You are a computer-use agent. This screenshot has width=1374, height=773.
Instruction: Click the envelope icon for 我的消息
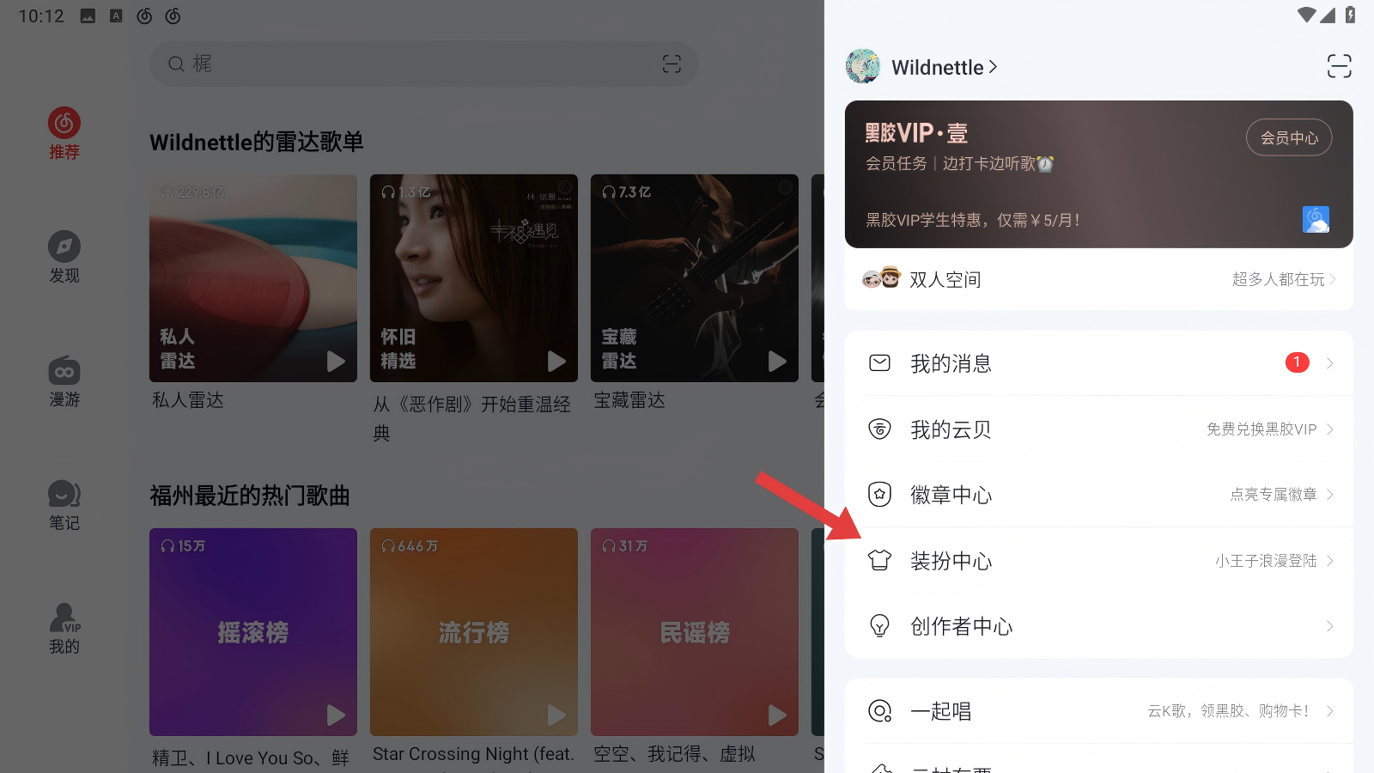click(x=879, y=363)
